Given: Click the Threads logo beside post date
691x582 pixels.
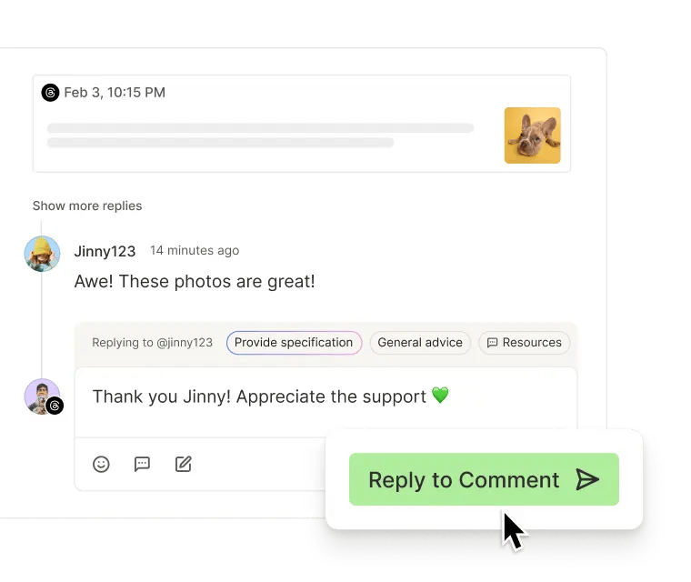Looking at the screenshot, I should pyautogui.click(x=50, y=93).
